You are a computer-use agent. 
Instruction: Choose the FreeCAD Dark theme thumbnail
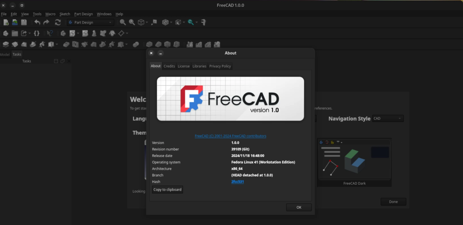355,162
